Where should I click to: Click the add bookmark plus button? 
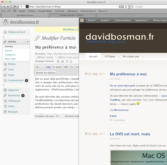(22, 7)
